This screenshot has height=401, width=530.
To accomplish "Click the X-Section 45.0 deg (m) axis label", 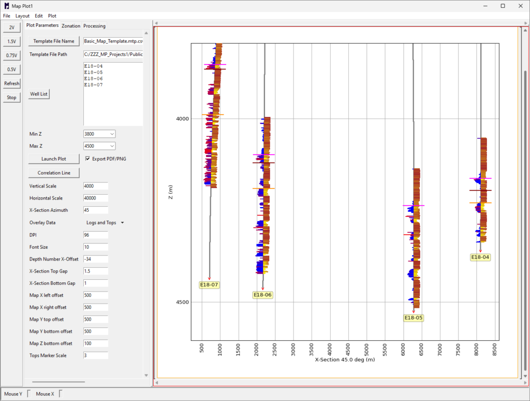I will coord(345,360).
